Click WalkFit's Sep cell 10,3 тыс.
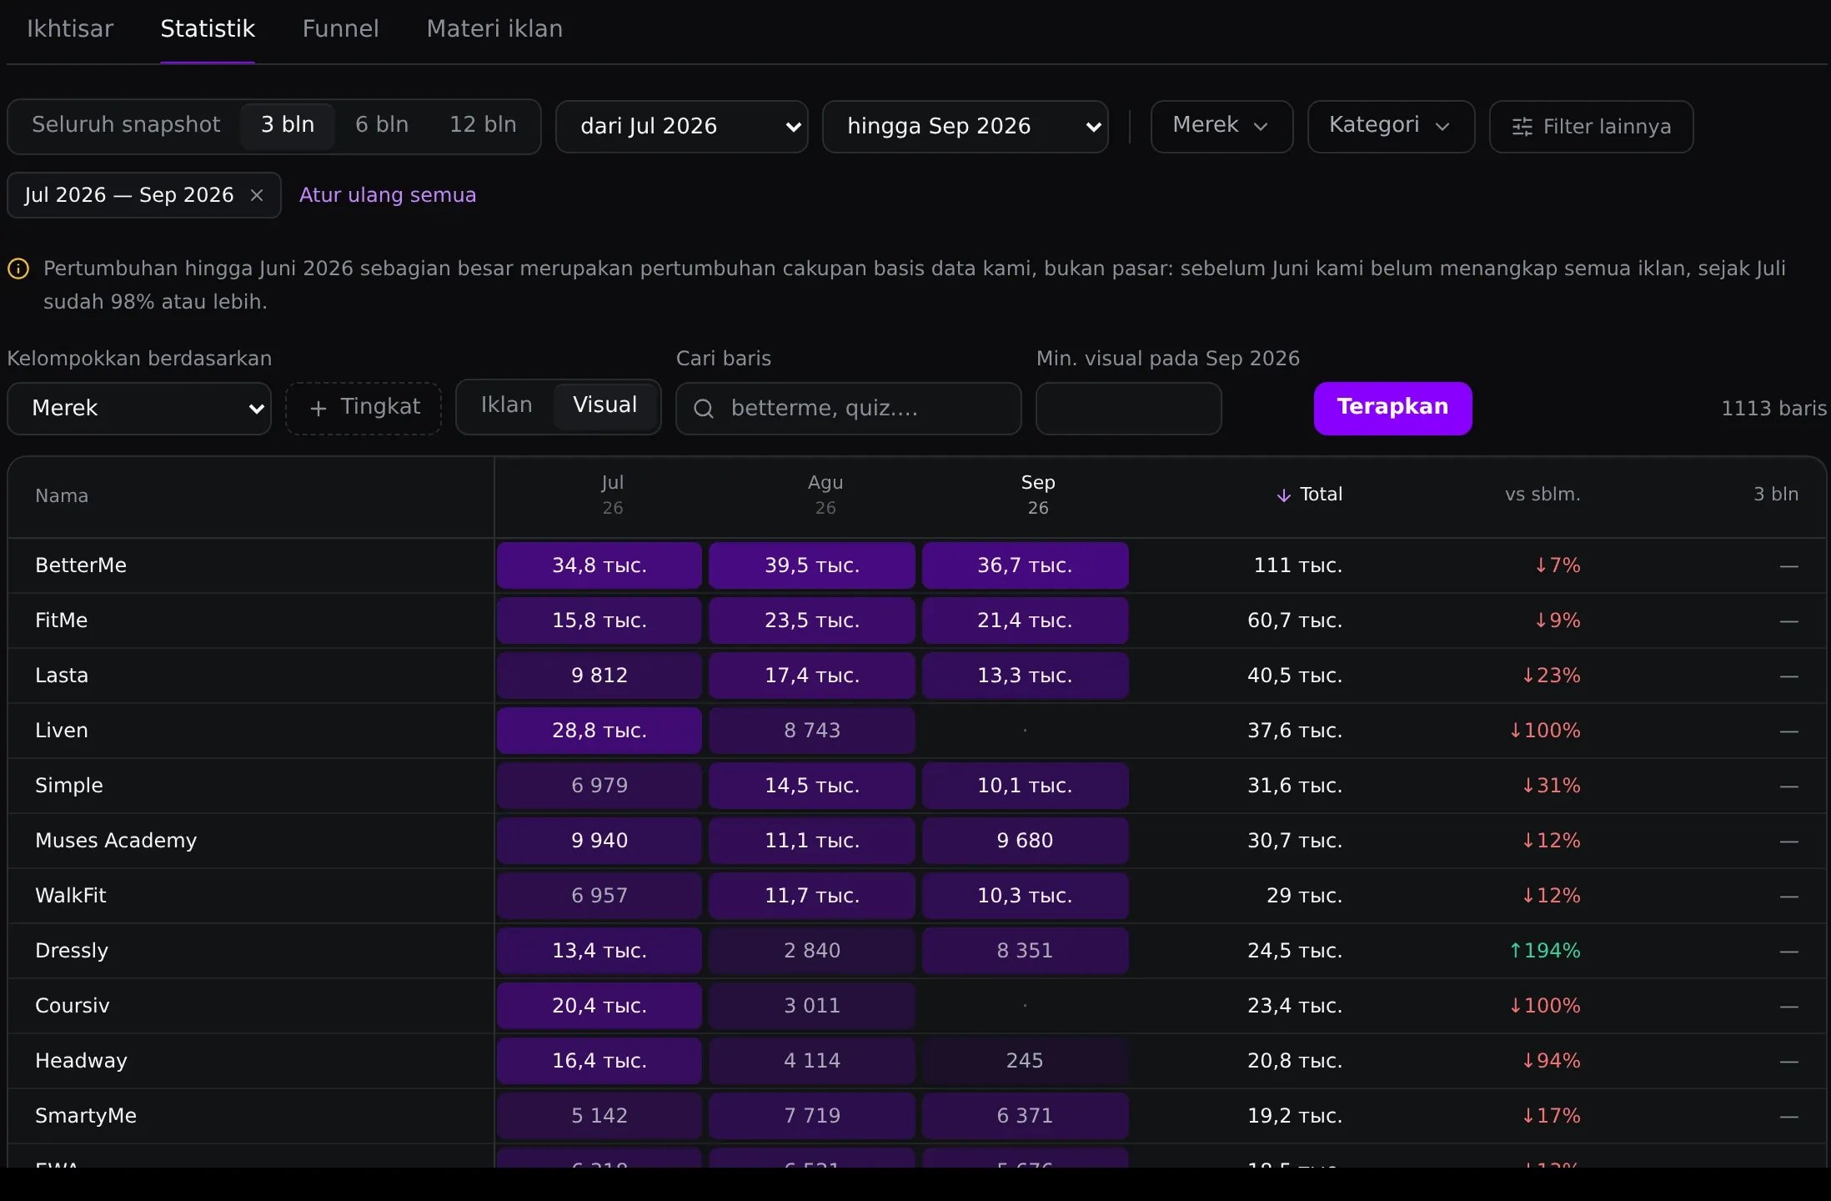This screenshot has height=1201, width=1831. (1025, 896)
